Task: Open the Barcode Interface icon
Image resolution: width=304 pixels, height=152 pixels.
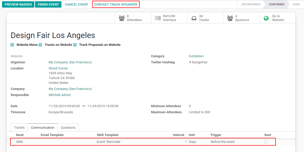Action: [x=158, y=18]
